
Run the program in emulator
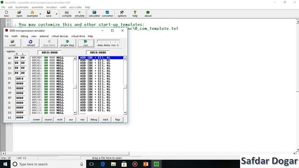(x=85, y=43)
